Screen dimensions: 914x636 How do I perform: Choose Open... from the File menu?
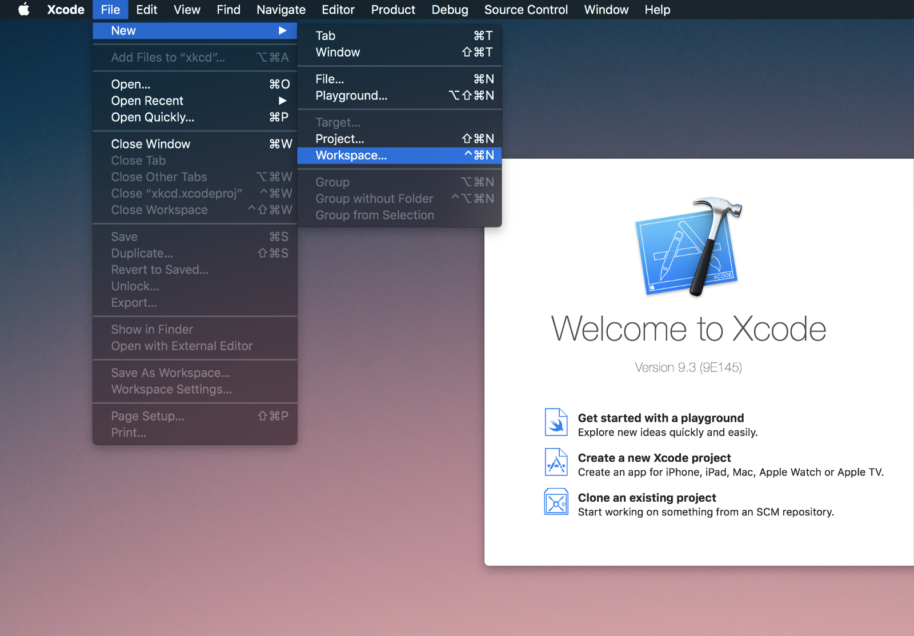[195, 84]
